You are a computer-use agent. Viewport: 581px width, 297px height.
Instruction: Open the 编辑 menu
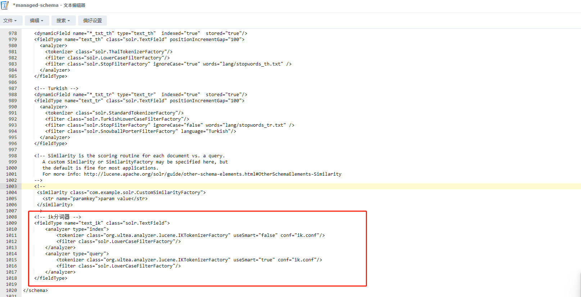(37, 21)
